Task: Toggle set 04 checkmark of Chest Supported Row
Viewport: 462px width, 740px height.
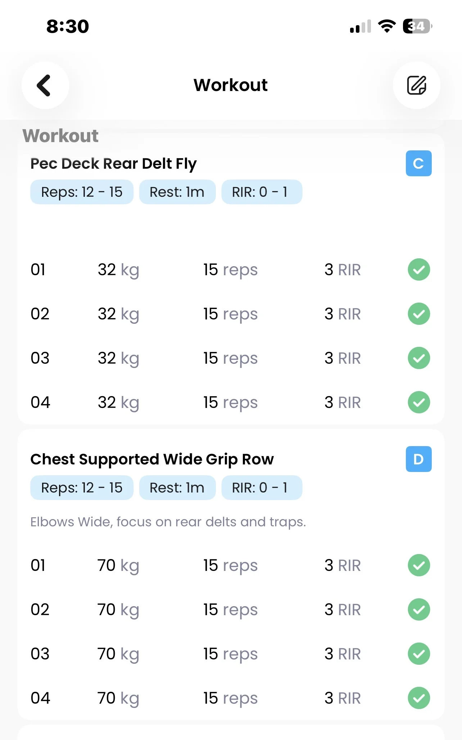Action: (419, 698)
